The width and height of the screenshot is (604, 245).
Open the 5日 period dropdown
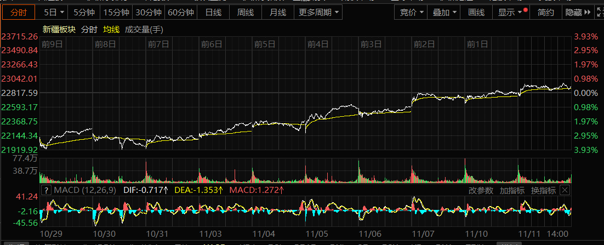pyautogui.click(x=53, y=12)
